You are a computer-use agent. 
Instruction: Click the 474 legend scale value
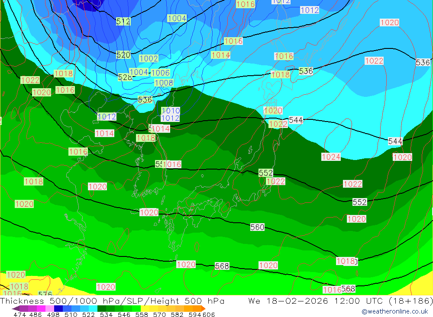(20, 315)
